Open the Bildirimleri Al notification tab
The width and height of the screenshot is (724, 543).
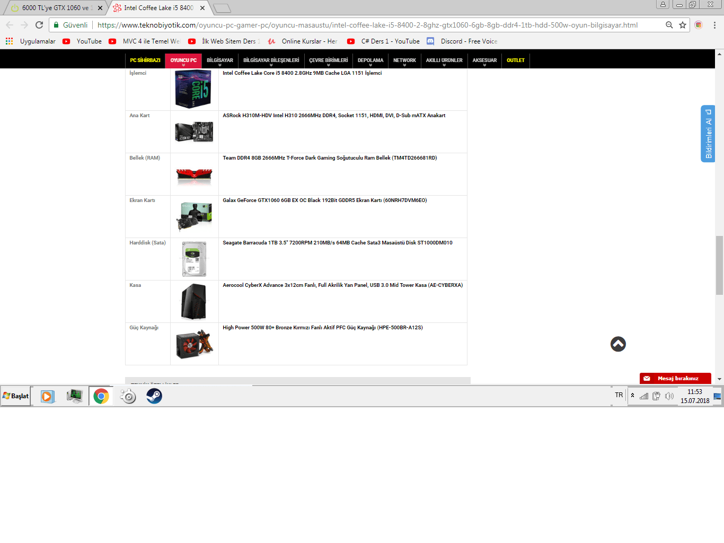708,134
